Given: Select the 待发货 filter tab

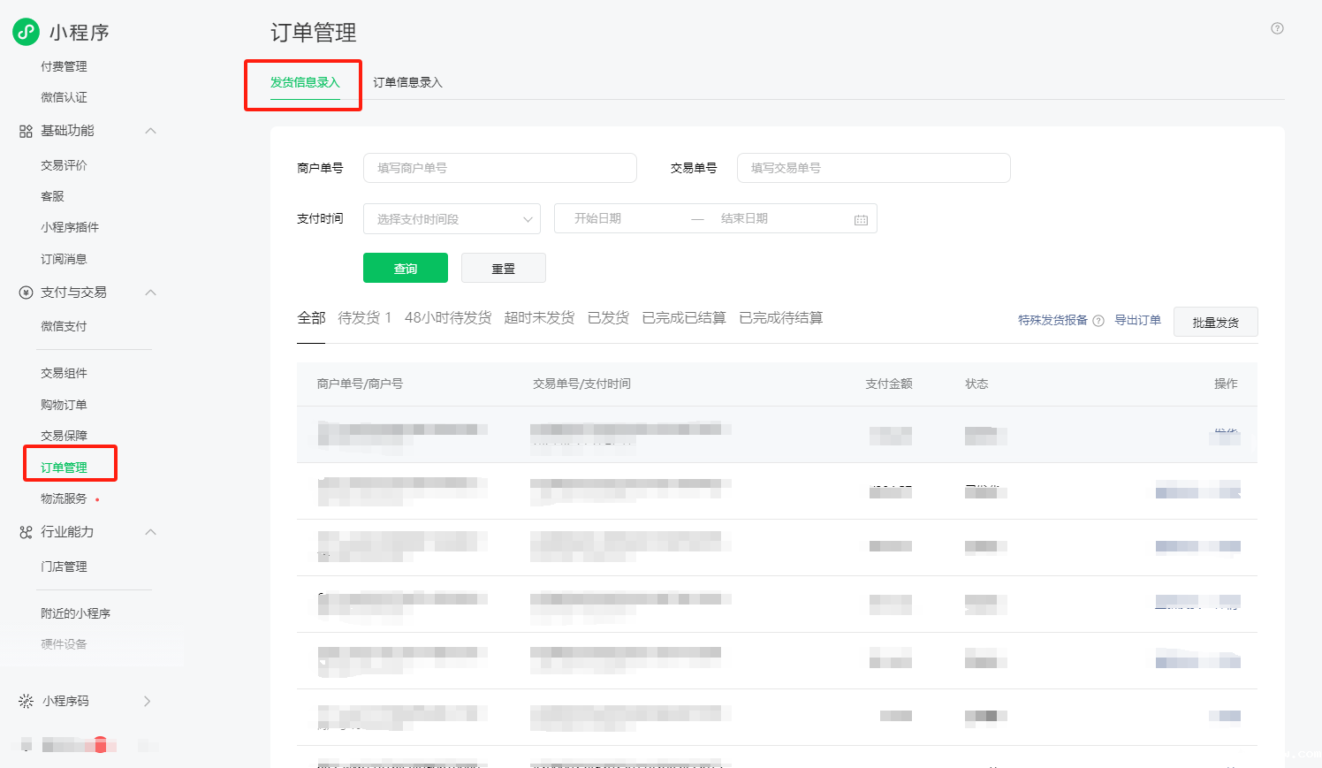Looking at the screenshot, I should pos(363,318).
